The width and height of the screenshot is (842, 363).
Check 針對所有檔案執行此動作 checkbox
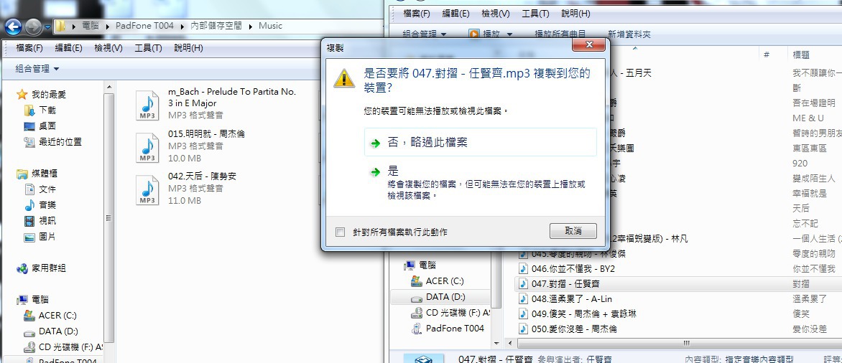click(x=339, y=232)
